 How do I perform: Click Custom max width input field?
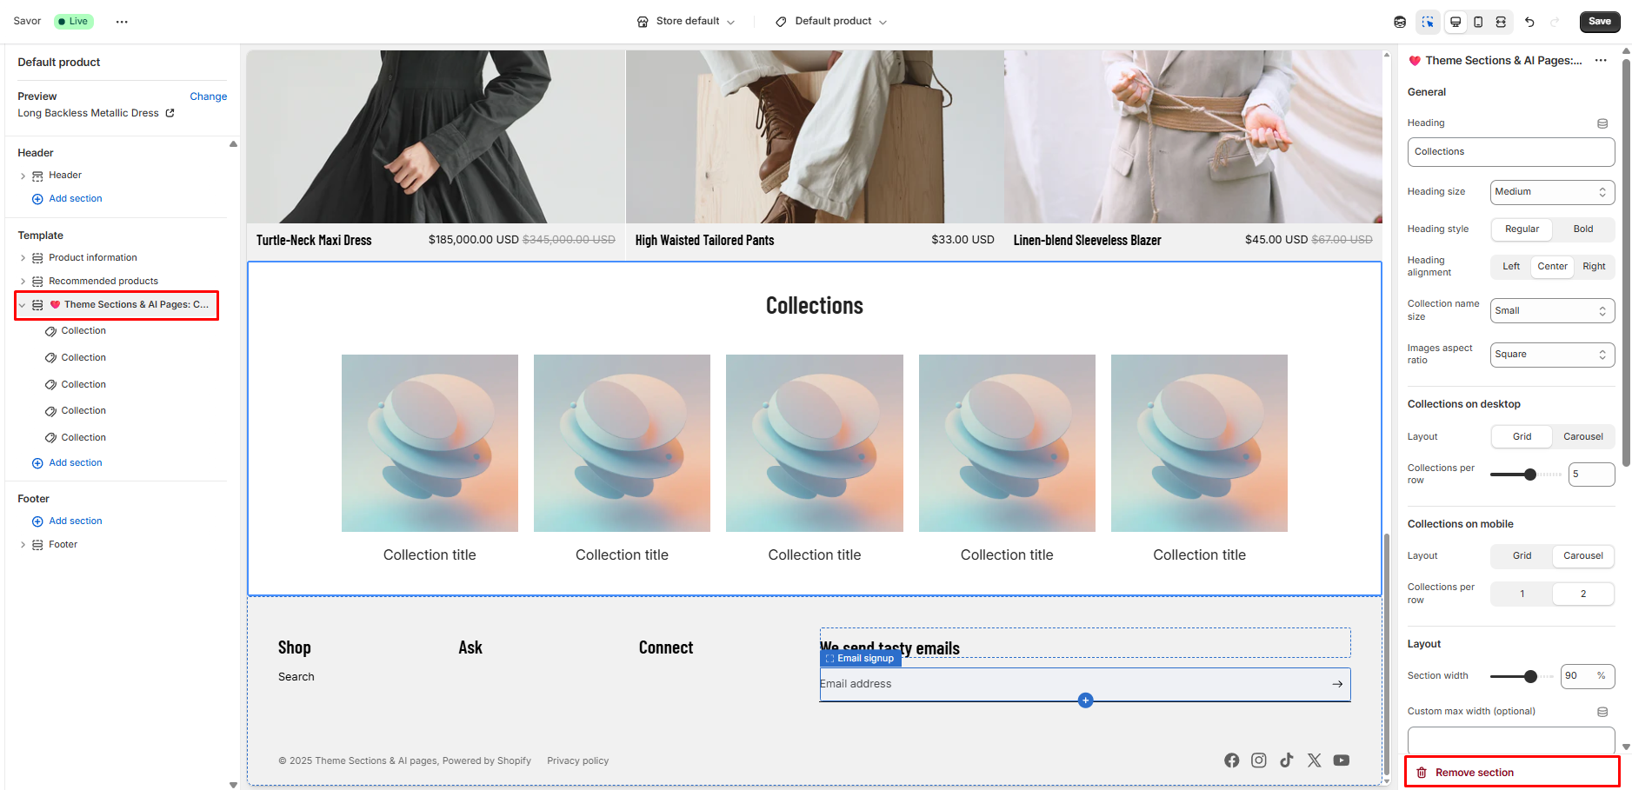1511,740
